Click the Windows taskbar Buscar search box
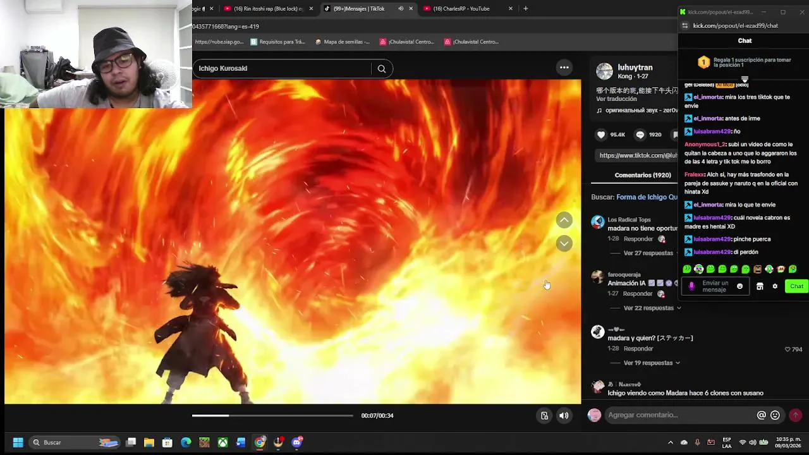809x455 pixels. click(74, 442)
